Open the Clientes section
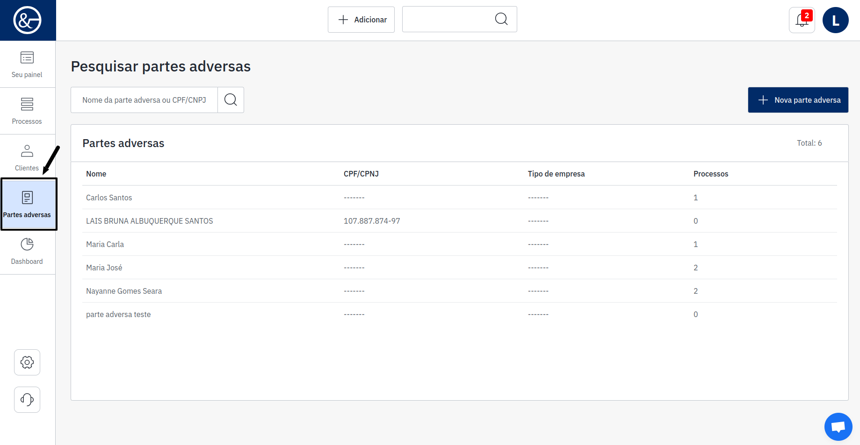The height and width of the screenshot is (445, 860). click(x=27, y=158)
